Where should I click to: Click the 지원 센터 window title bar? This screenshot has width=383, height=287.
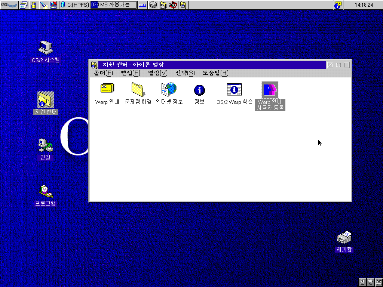coord(212,65)
